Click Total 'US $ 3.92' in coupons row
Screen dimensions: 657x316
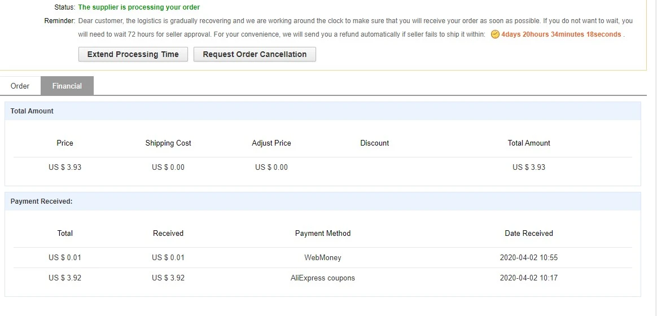click(65, 278)
